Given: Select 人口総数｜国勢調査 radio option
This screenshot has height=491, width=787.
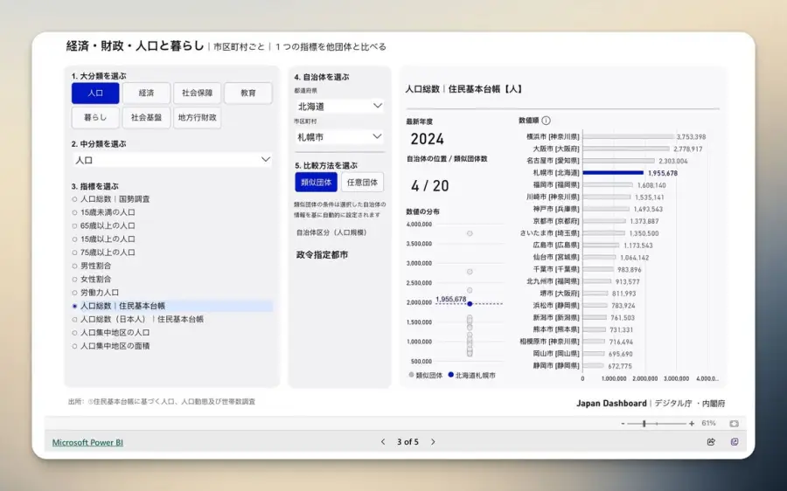Looking at the screenshot, I should click(x=111, y=199).
